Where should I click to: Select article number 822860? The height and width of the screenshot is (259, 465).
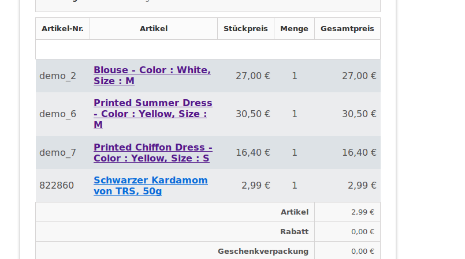coord(57,185)
